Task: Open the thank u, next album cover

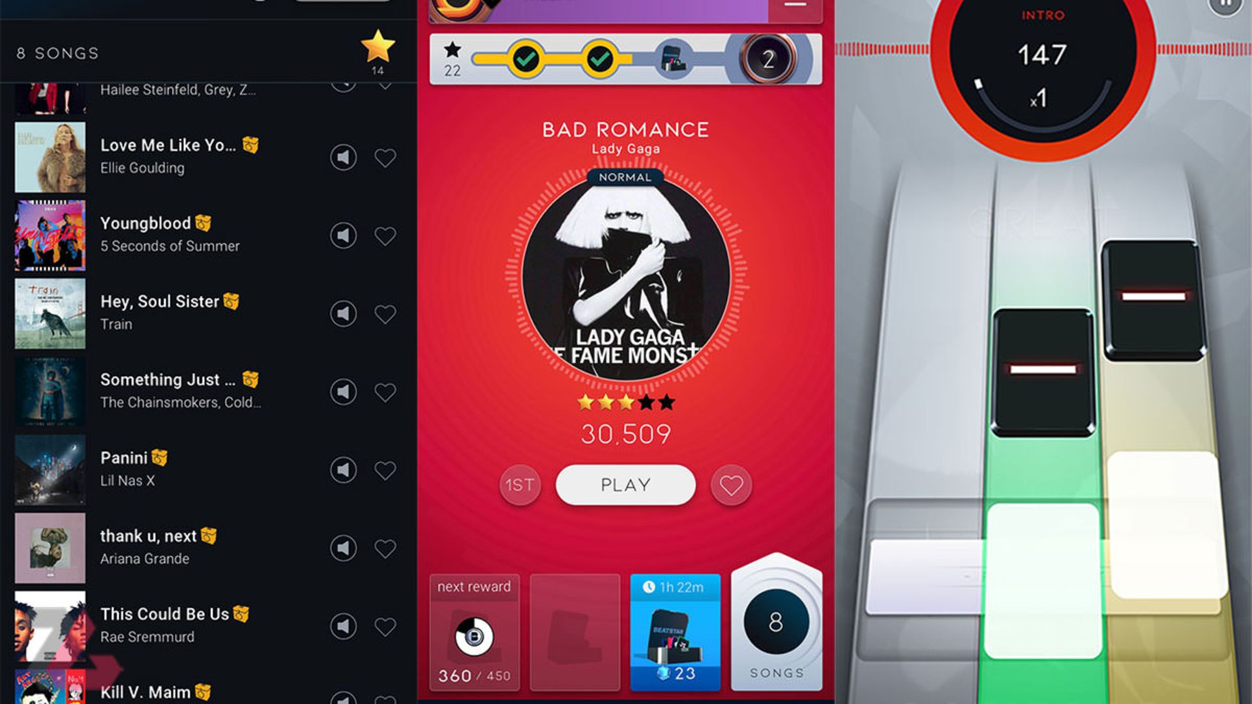Action: coord(50,548)
